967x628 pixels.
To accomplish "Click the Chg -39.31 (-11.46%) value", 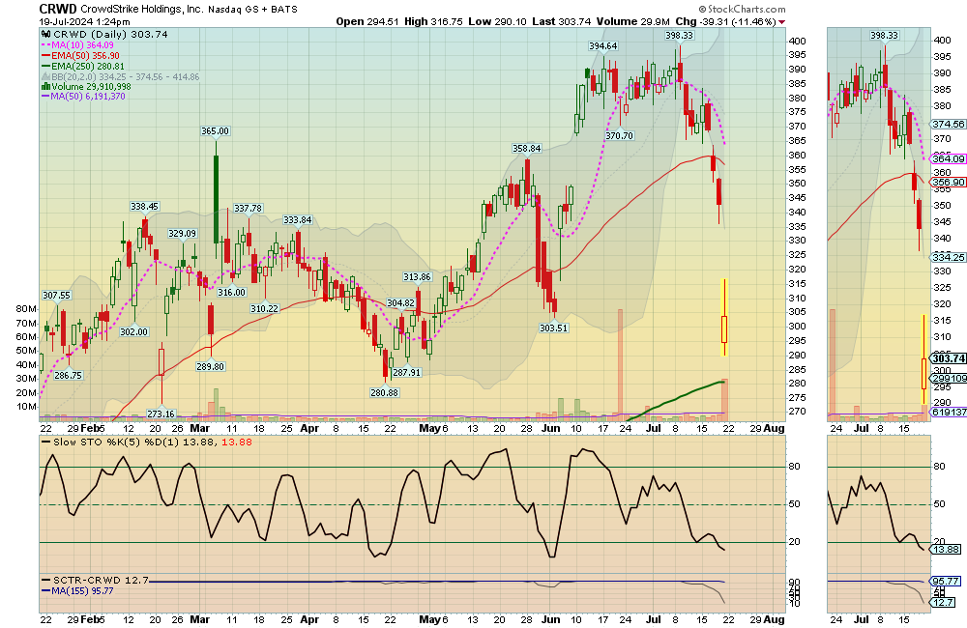I will pos(725,21).
